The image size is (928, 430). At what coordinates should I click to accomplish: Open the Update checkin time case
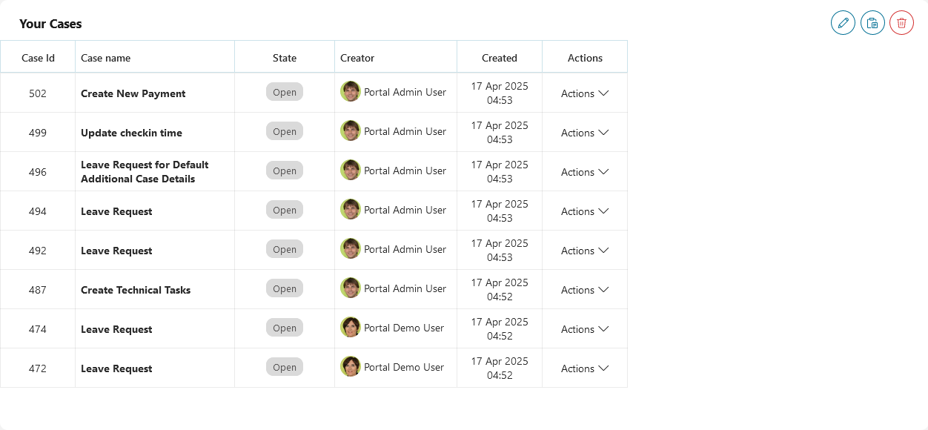131,133
